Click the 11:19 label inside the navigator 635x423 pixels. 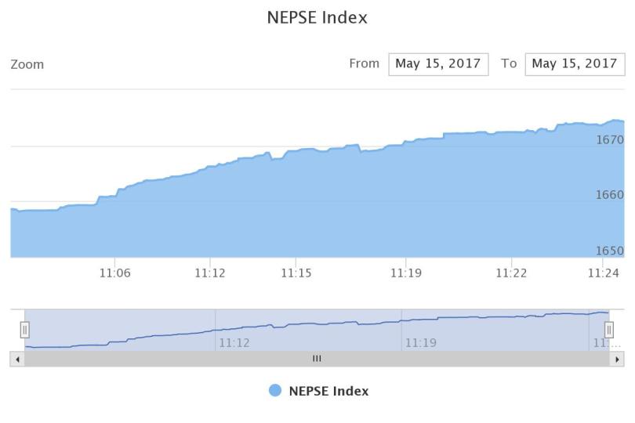tap(421, 342)
